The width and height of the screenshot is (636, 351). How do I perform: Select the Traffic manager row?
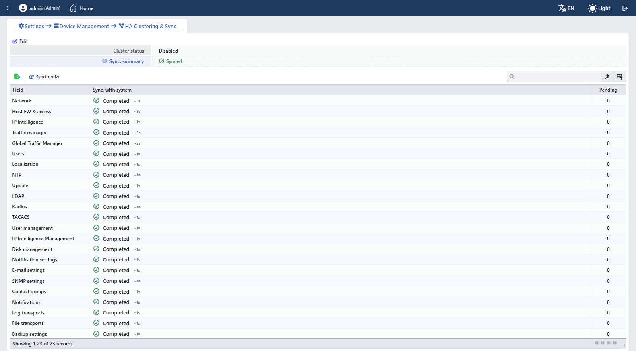tap(318, 133)
